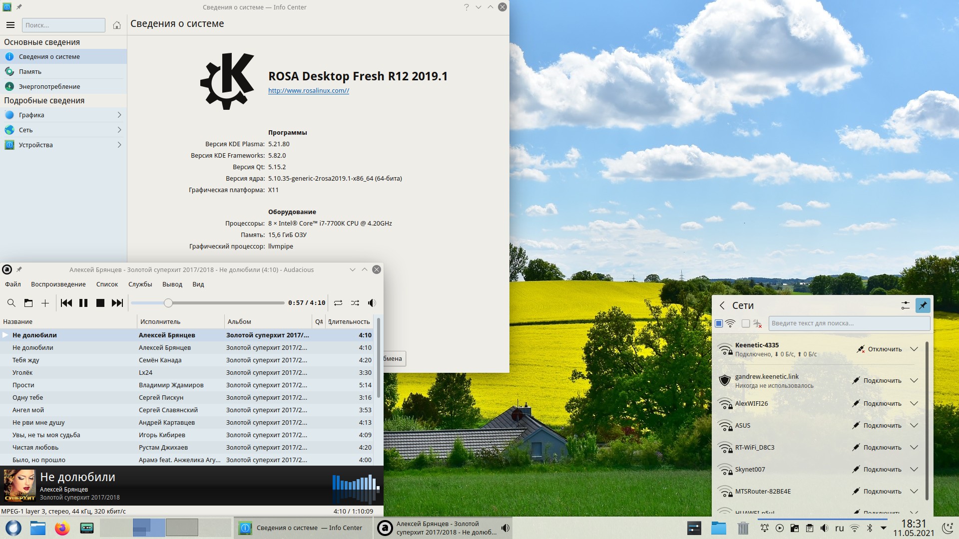Viewport: 959px width, 539px height.
Task: Open the rosalinux.com link
Action: [x=308, y=91]
